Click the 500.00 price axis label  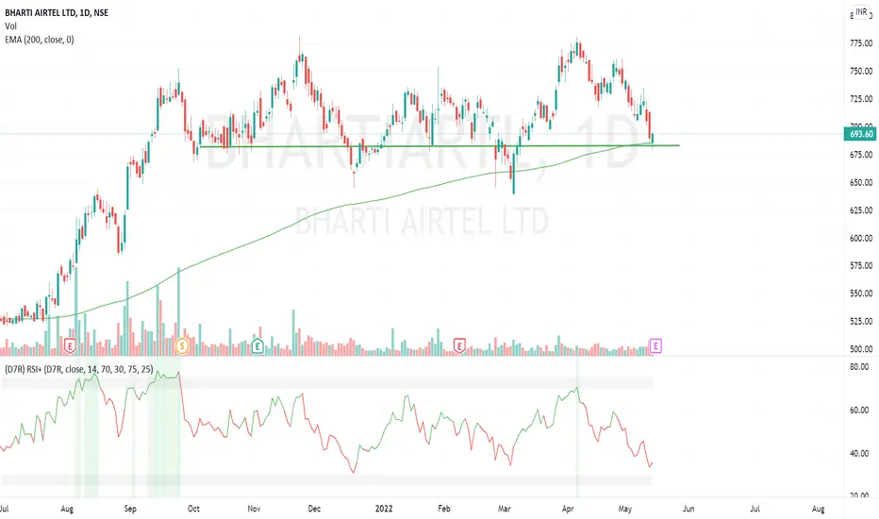(x=861, y=348)
